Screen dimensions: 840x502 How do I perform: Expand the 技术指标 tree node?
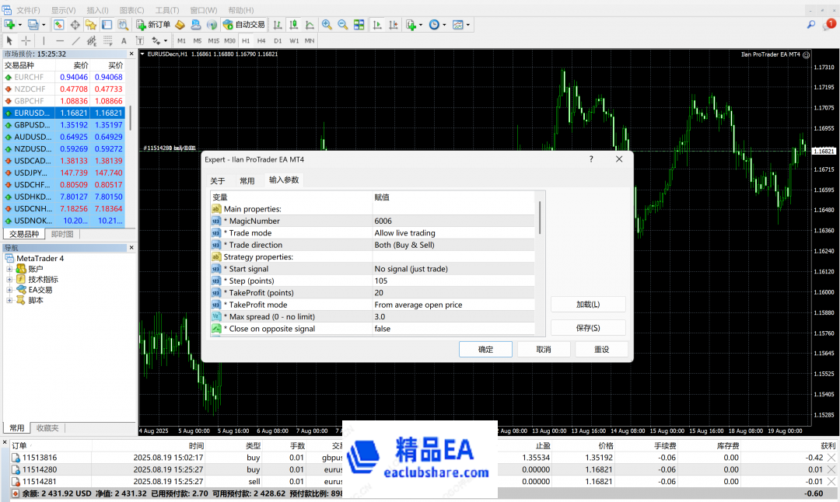pyautogui.click(x=9, y=279)
